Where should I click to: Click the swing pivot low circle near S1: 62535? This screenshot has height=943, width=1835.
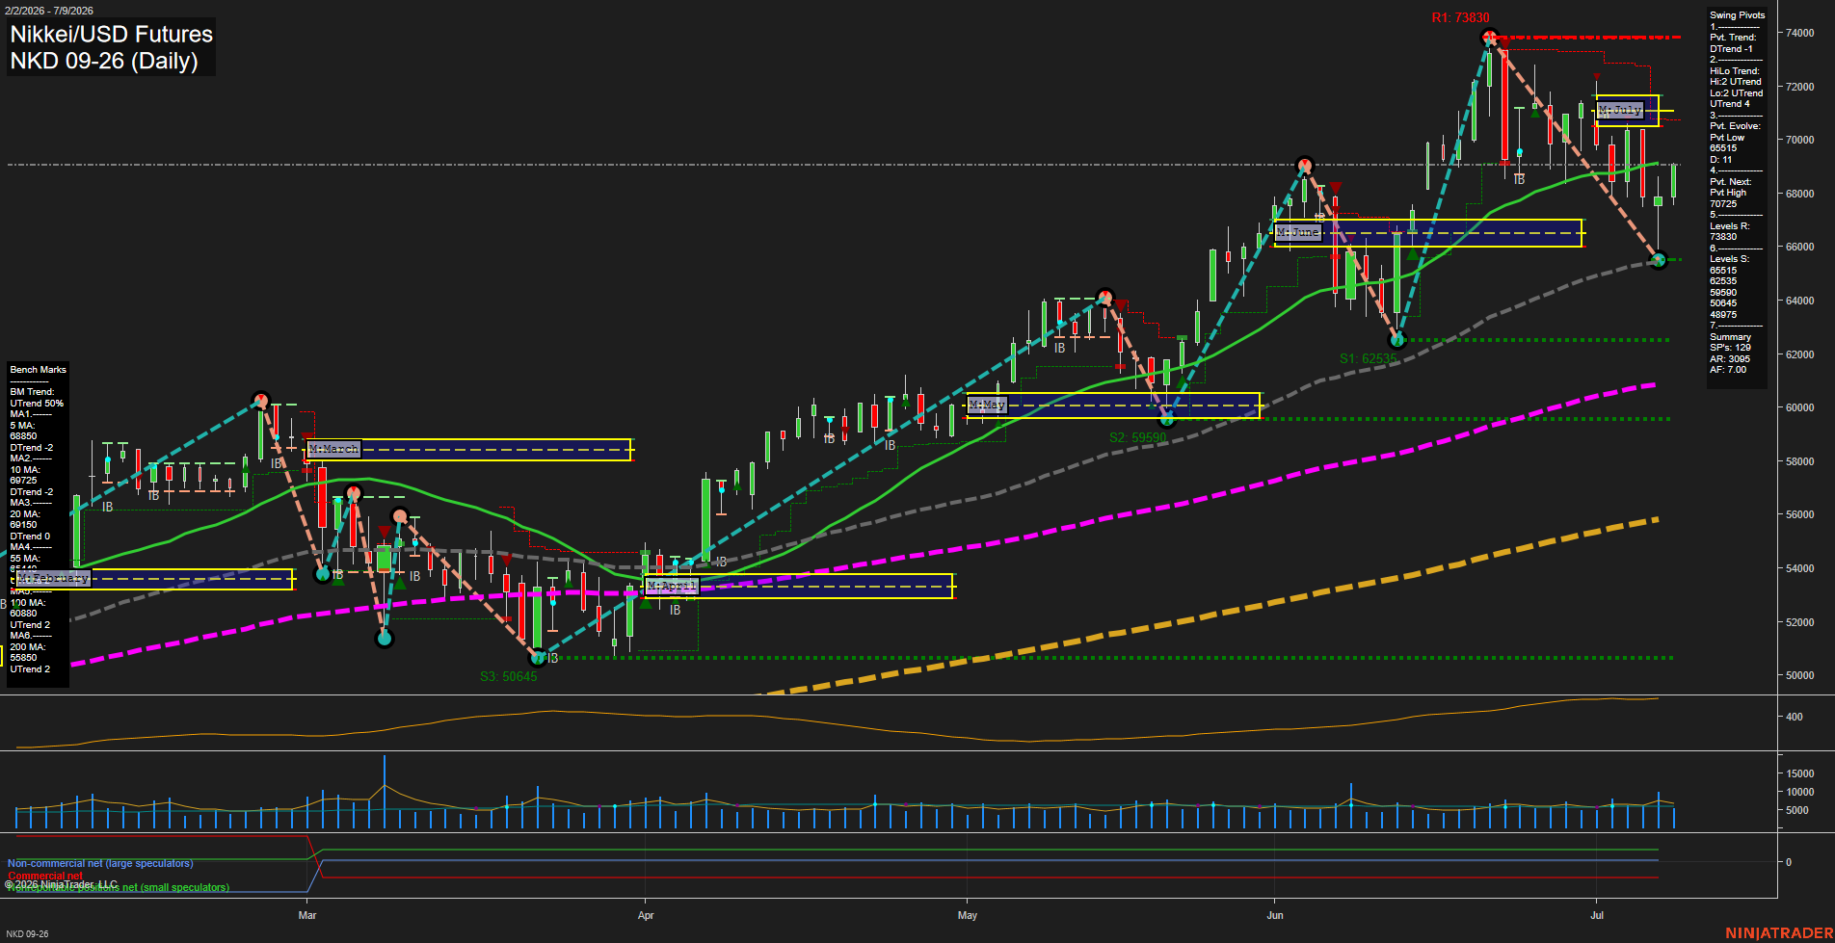click(x=1398, y=339)
